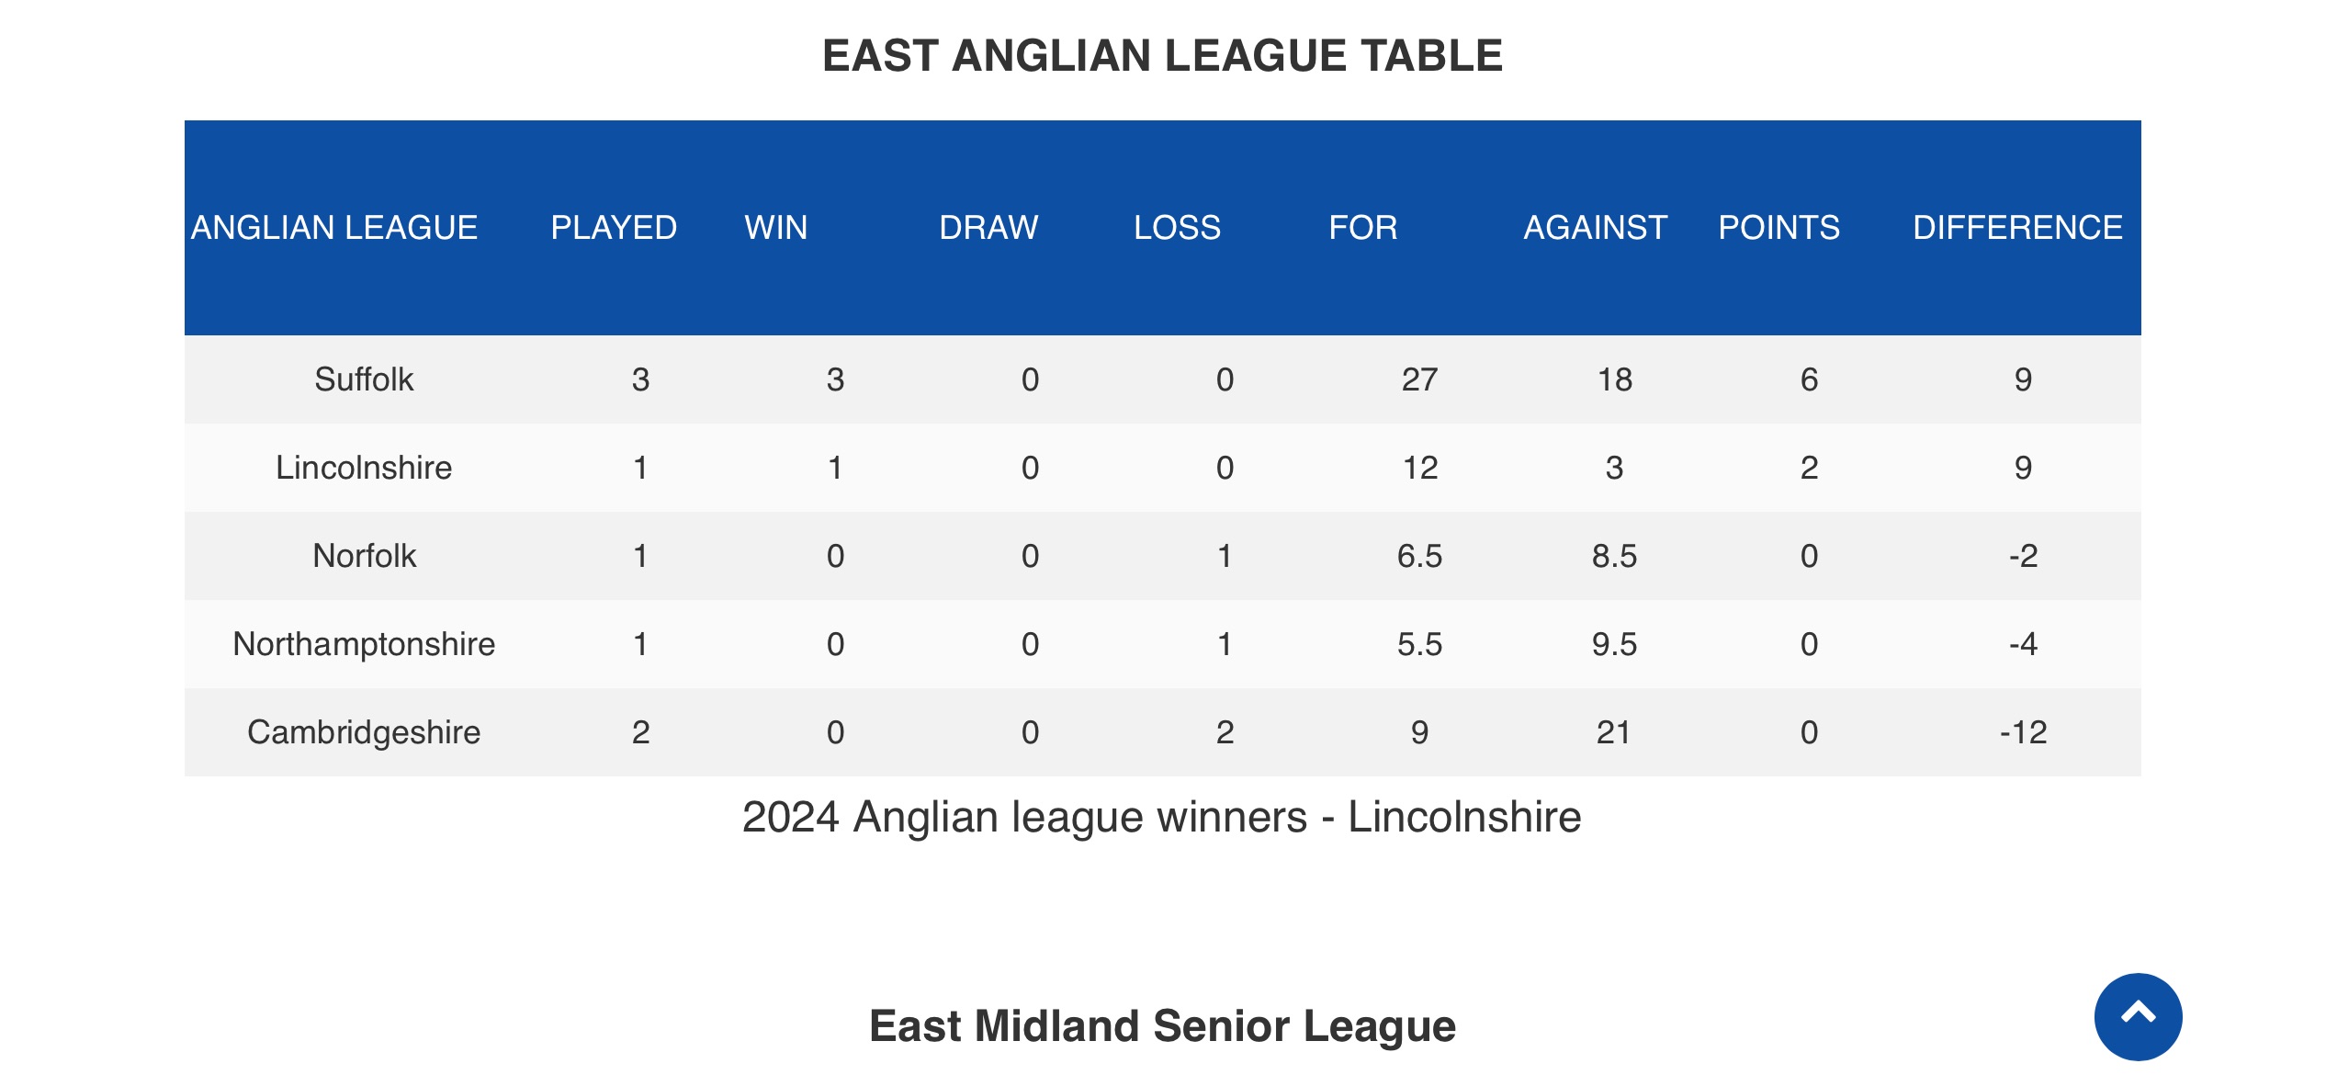Click Suffolk's points value of 6
Screen dimensions: 2326x1075
pyautogui.click(x=1809, y=379)
